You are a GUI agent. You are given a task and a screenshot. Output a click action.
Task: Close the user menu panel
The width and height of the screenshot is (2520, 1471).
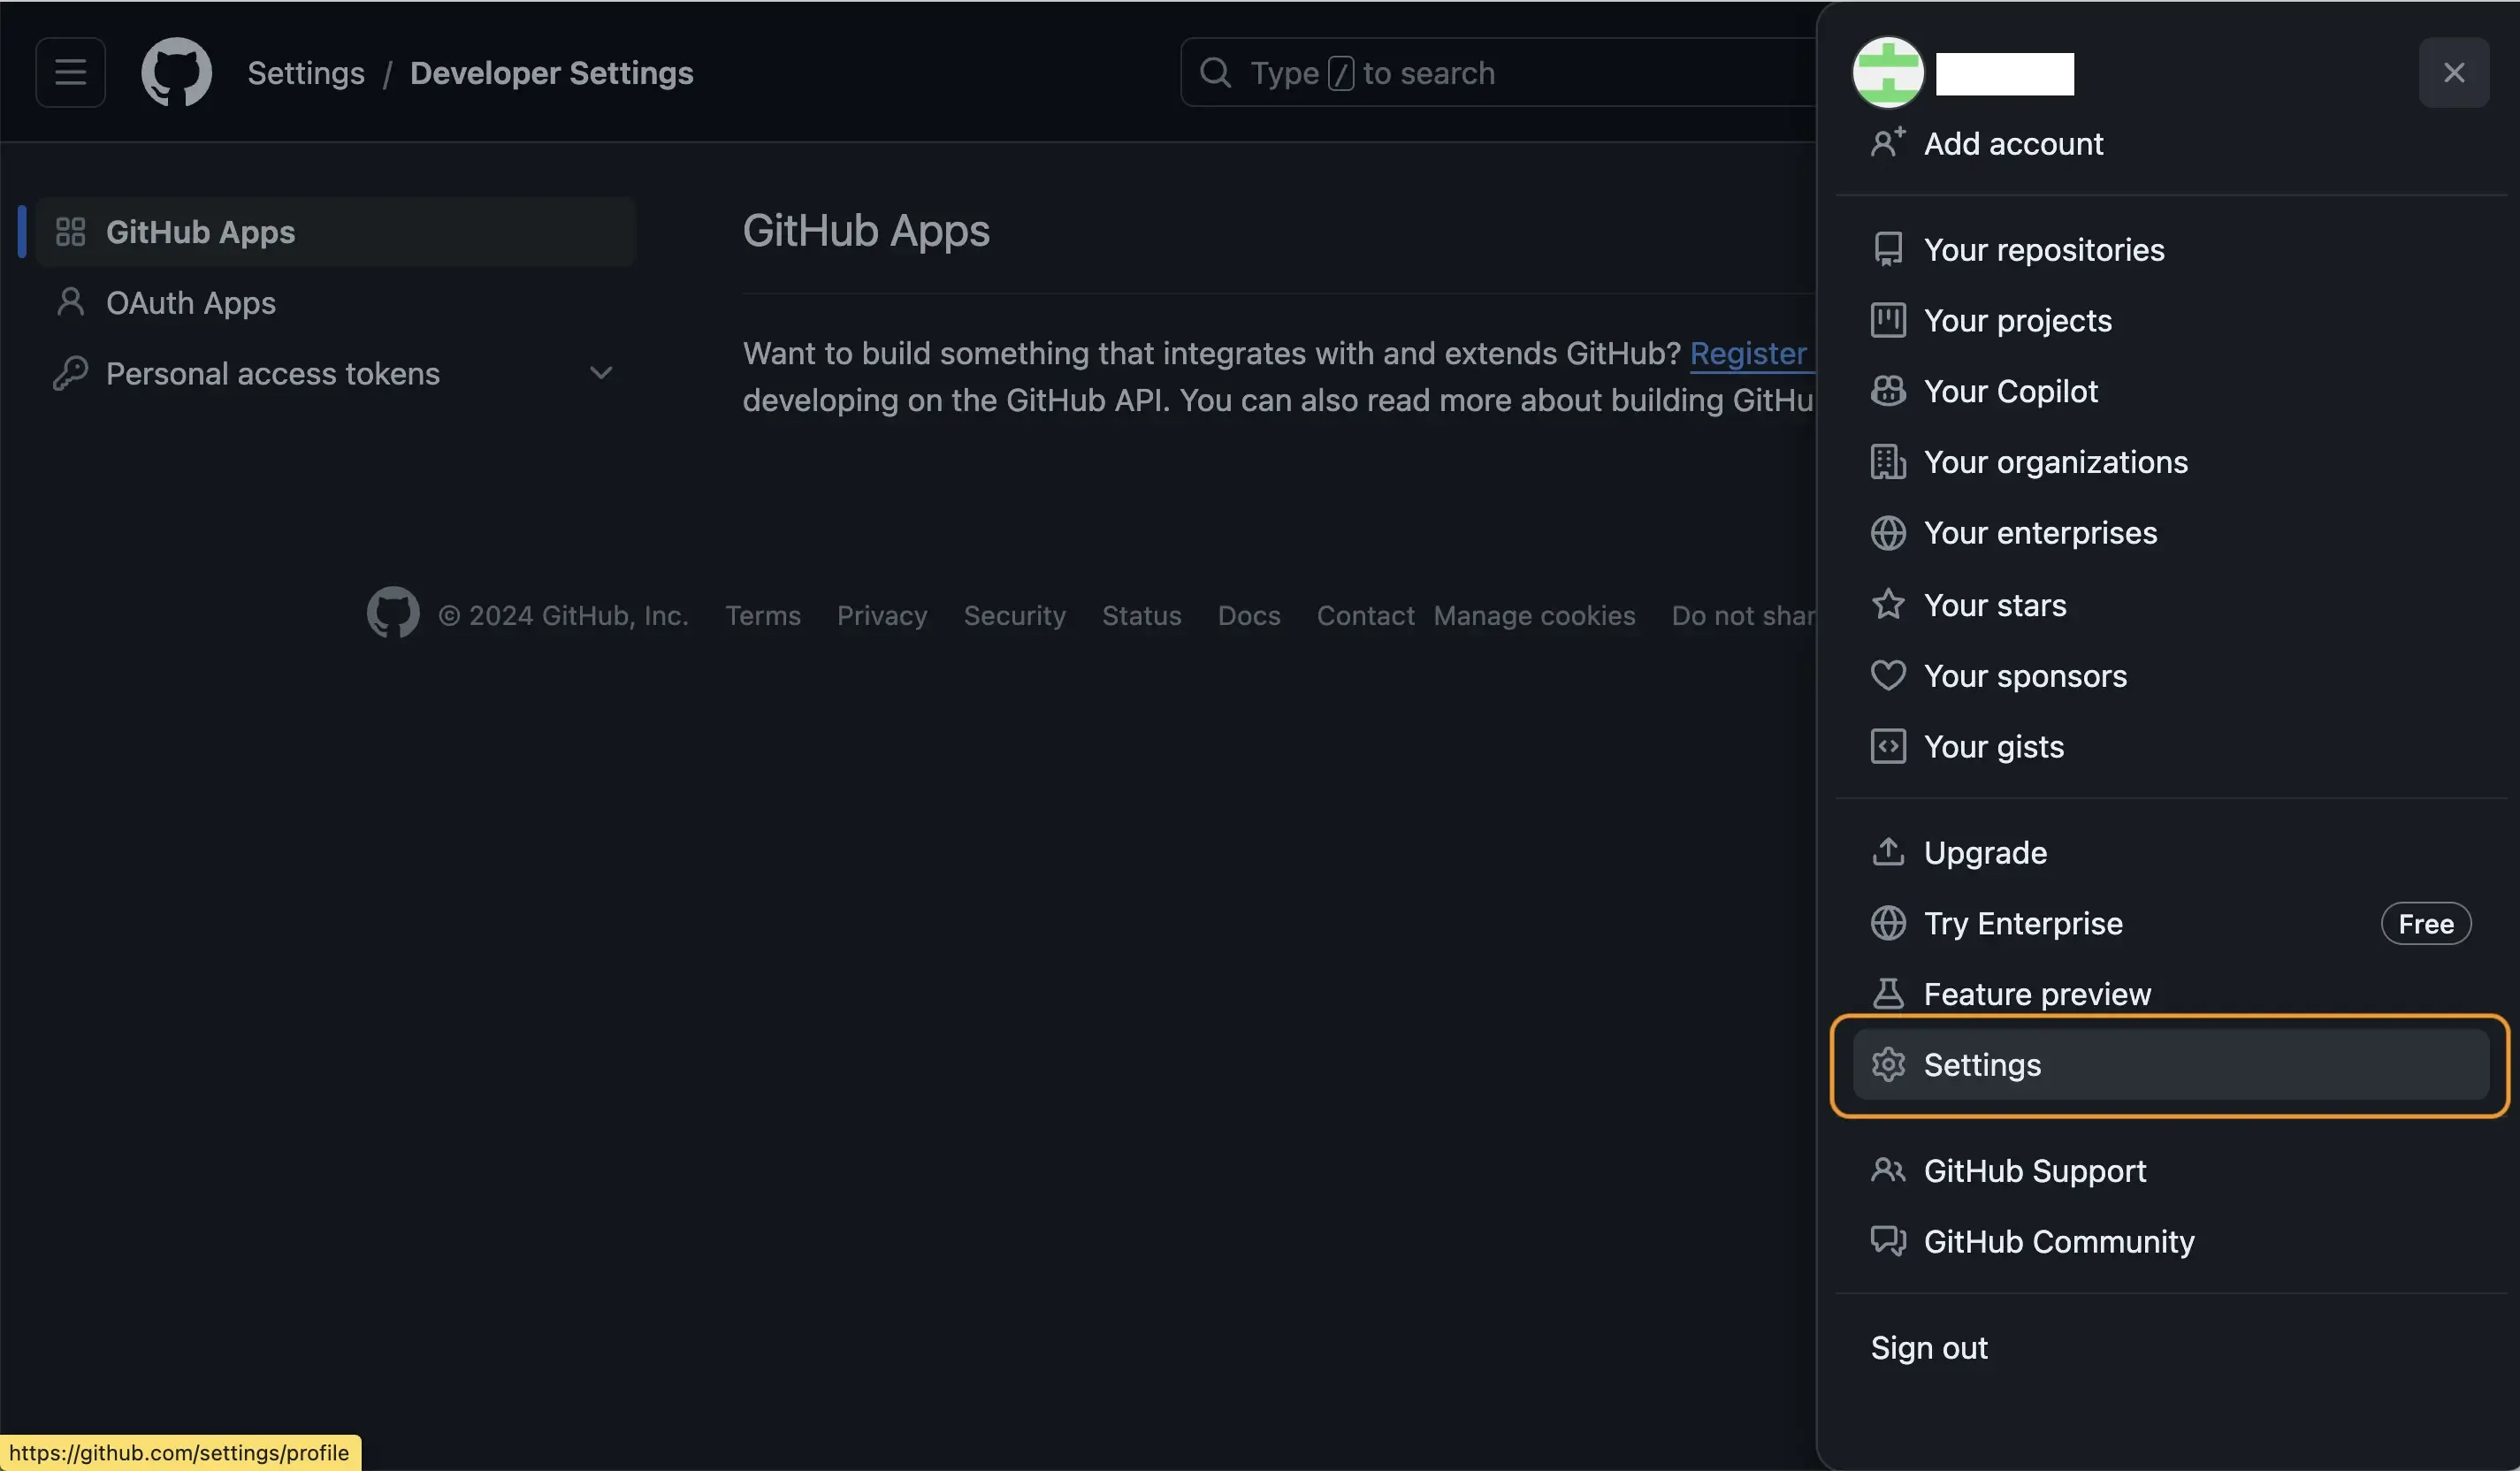(x=2453, y=72)
